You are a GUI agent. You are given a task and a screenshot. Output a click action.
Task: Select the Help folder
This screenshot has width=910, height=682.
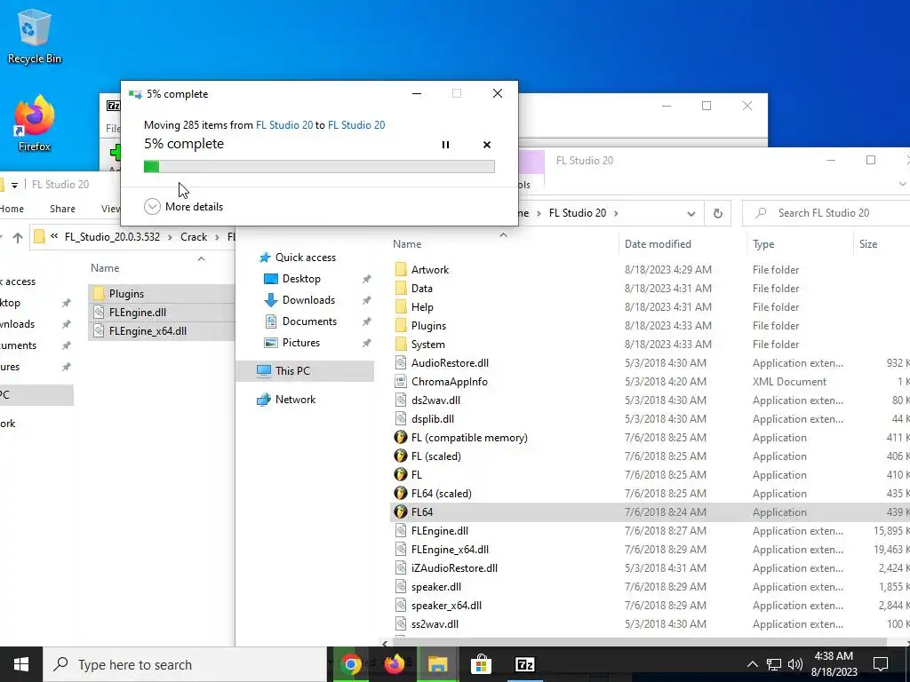click(422, 306)
